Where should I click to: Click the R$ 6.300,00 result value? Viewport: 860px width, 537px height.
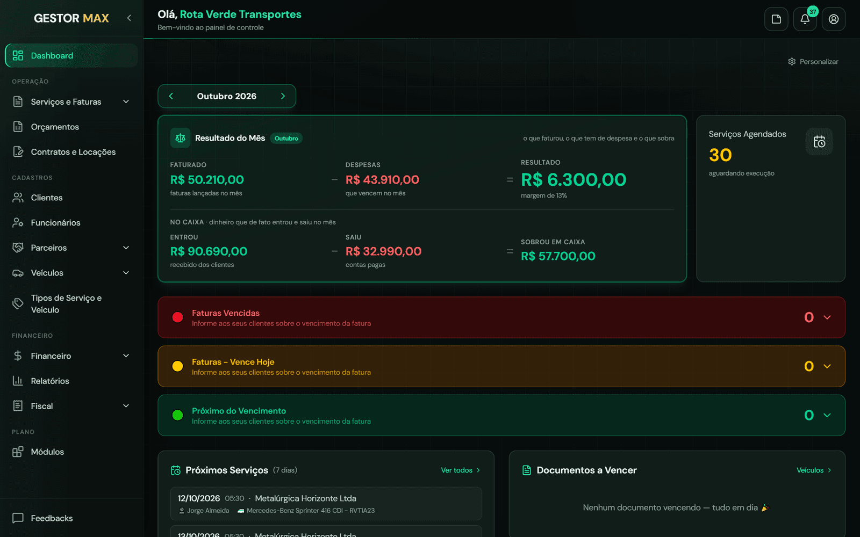click(x=574, y=179)
